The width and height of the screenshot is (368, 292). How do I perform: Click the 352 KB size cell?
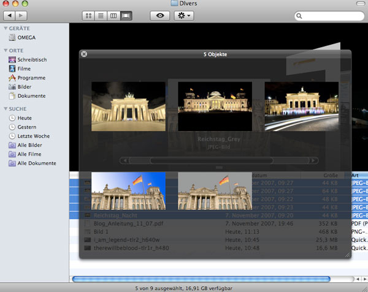(x=328, y=223)
